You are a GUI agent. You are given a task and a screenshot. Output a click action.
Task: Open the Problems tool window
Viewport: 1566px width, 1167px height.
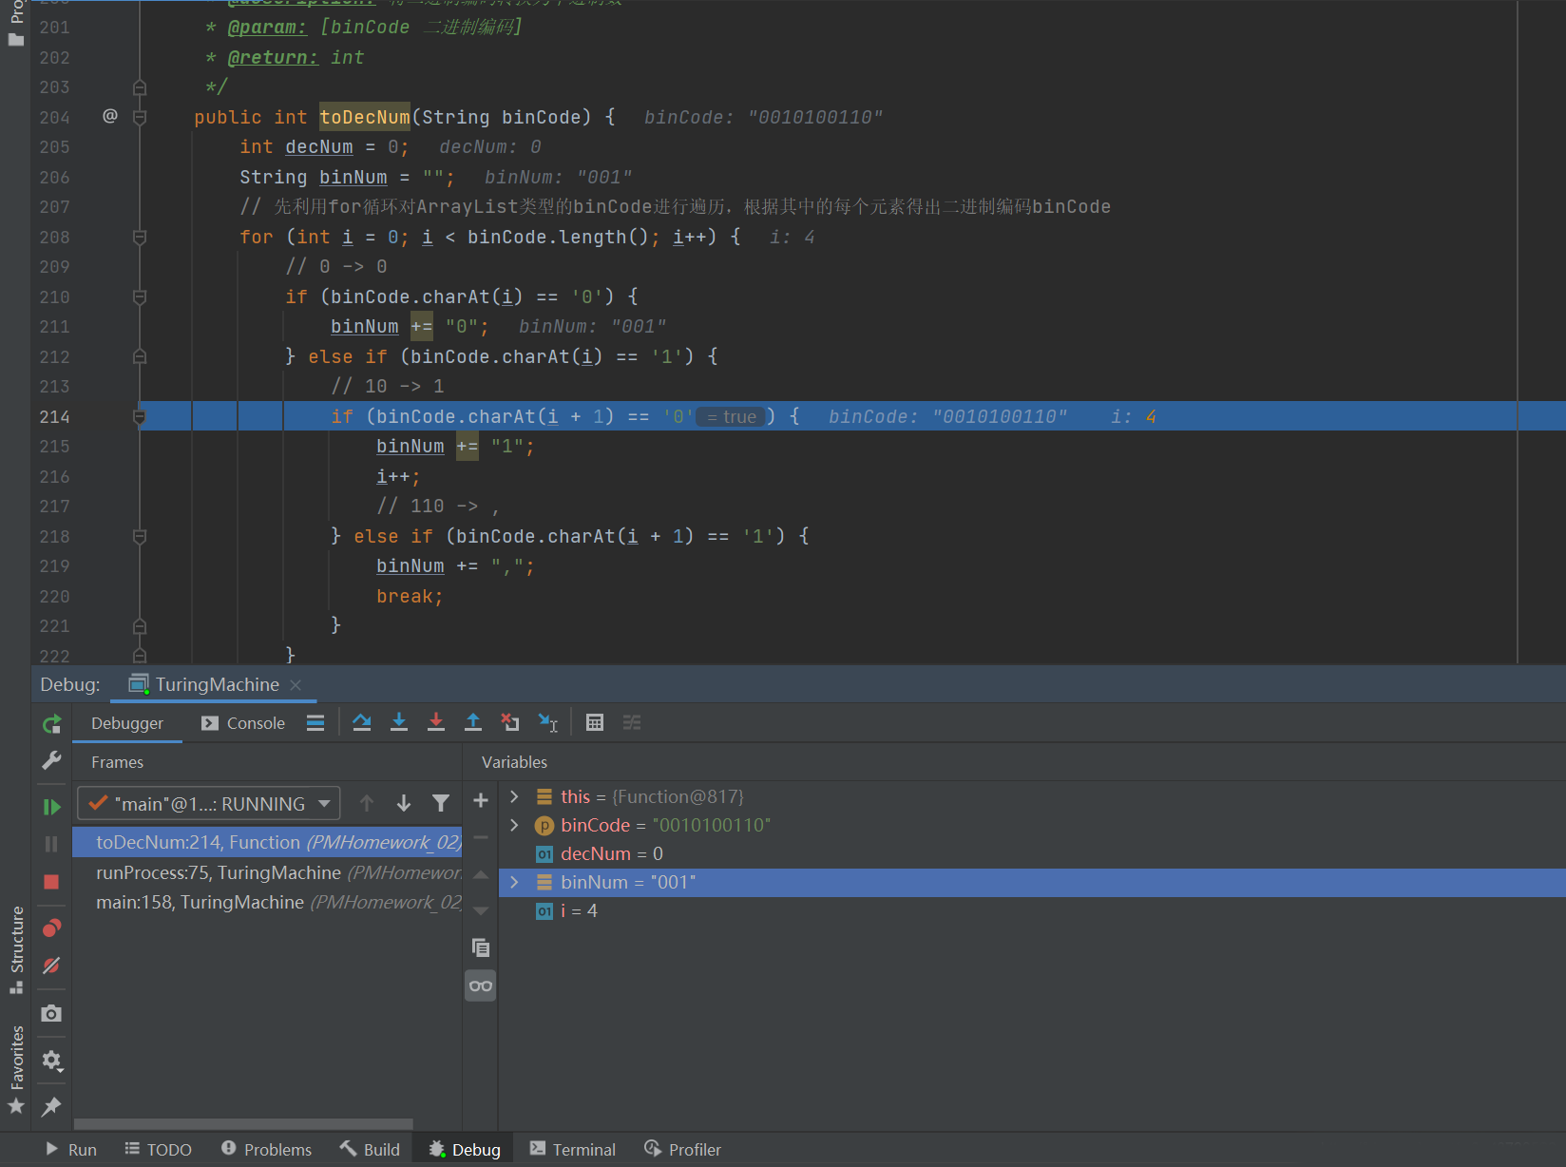(267, 1149)
